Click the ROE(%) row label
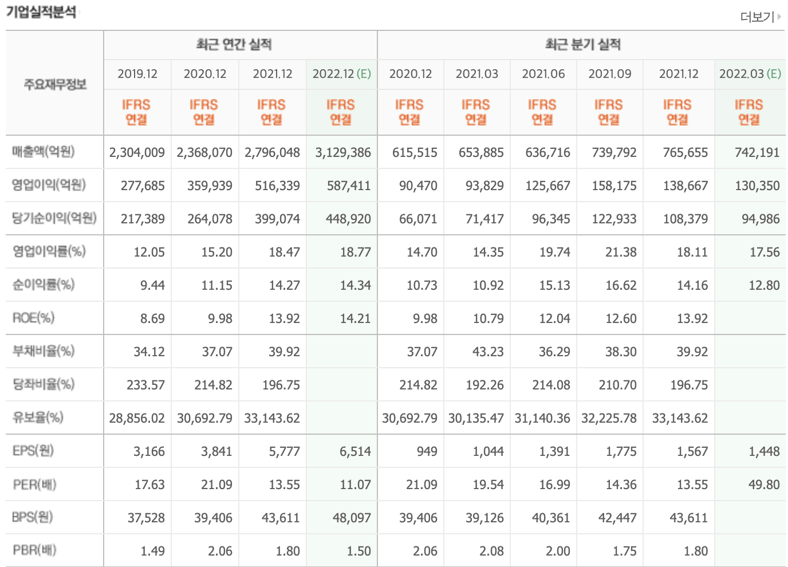The image size is (788, 567). tap(34, 318)
